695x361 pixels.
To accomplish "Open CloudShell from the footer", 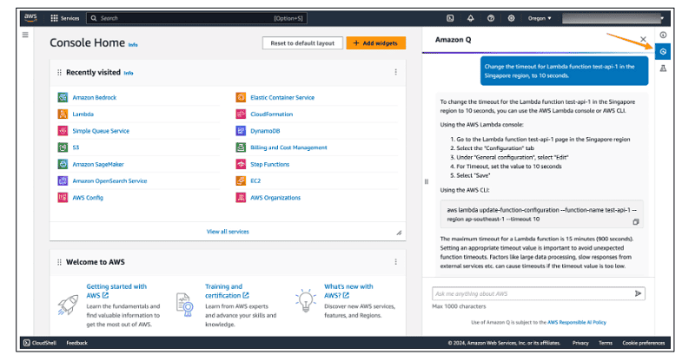I will pos(40,343).
